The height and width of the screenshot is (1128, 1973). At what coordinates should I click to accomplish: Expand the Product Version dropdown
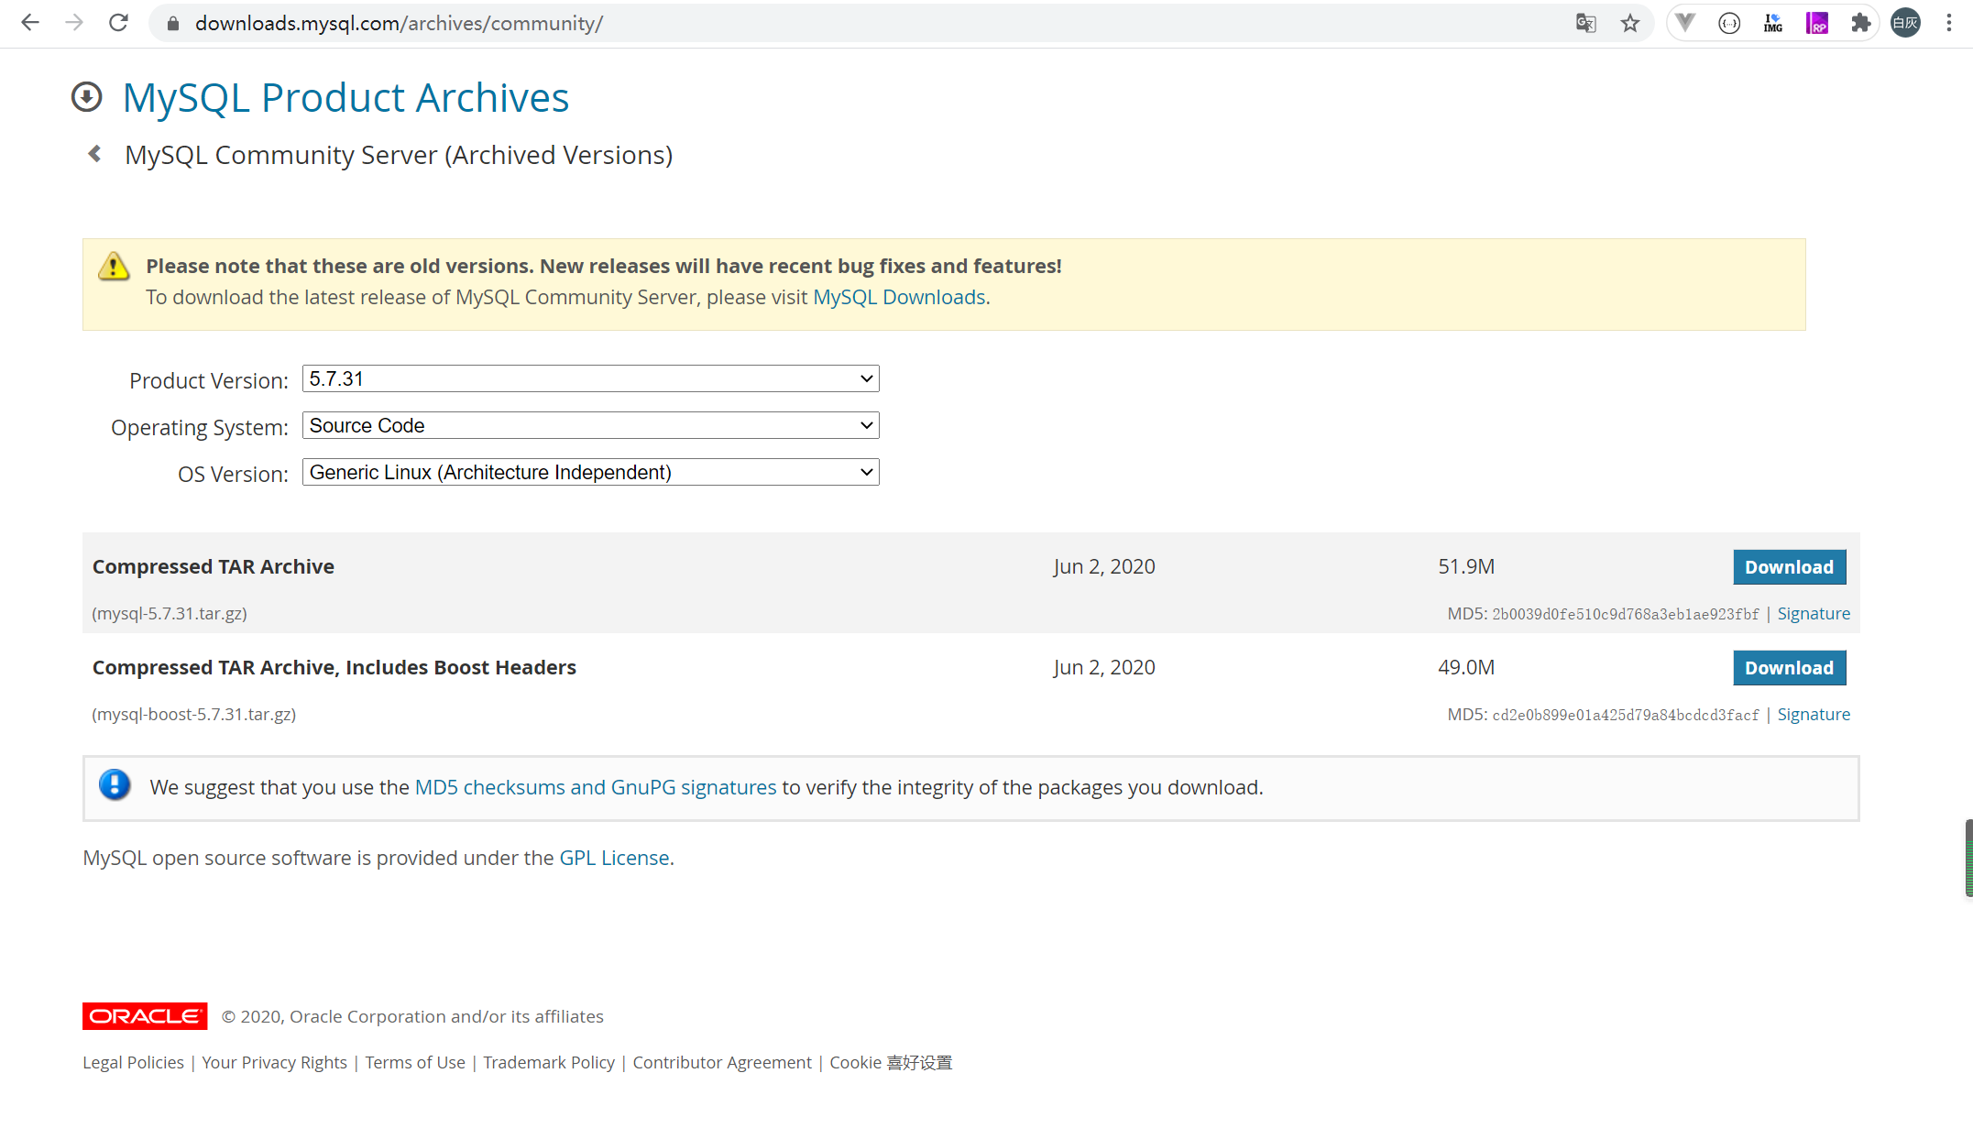tap(590, 378)
